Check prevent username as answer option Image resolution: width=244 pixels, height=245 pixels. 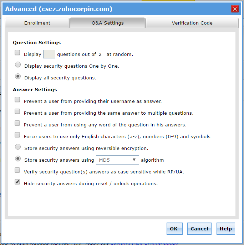[17, 100]
